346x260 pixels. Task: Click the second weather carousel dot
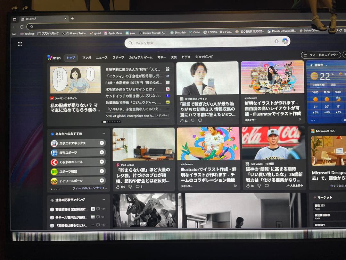pyautogui.click(x=314, y=120)
